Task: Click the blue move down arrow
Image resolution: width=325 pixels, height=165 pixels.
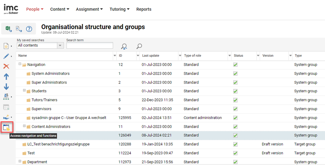Action: 6,87
